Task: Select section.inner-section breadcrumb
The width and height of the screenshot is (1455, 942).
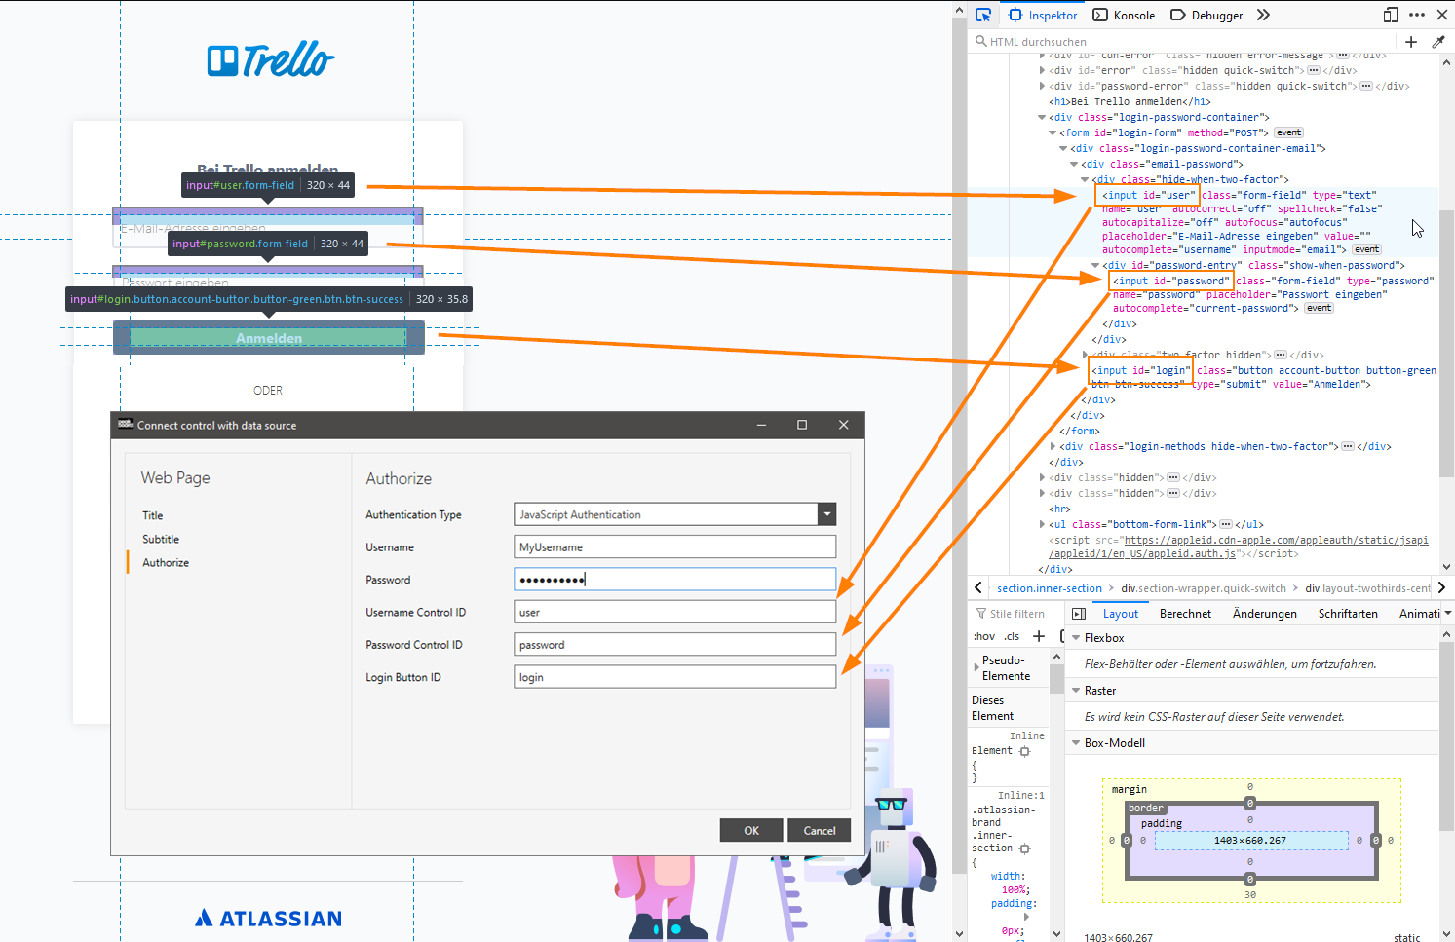Action: tap(1050, 588)
